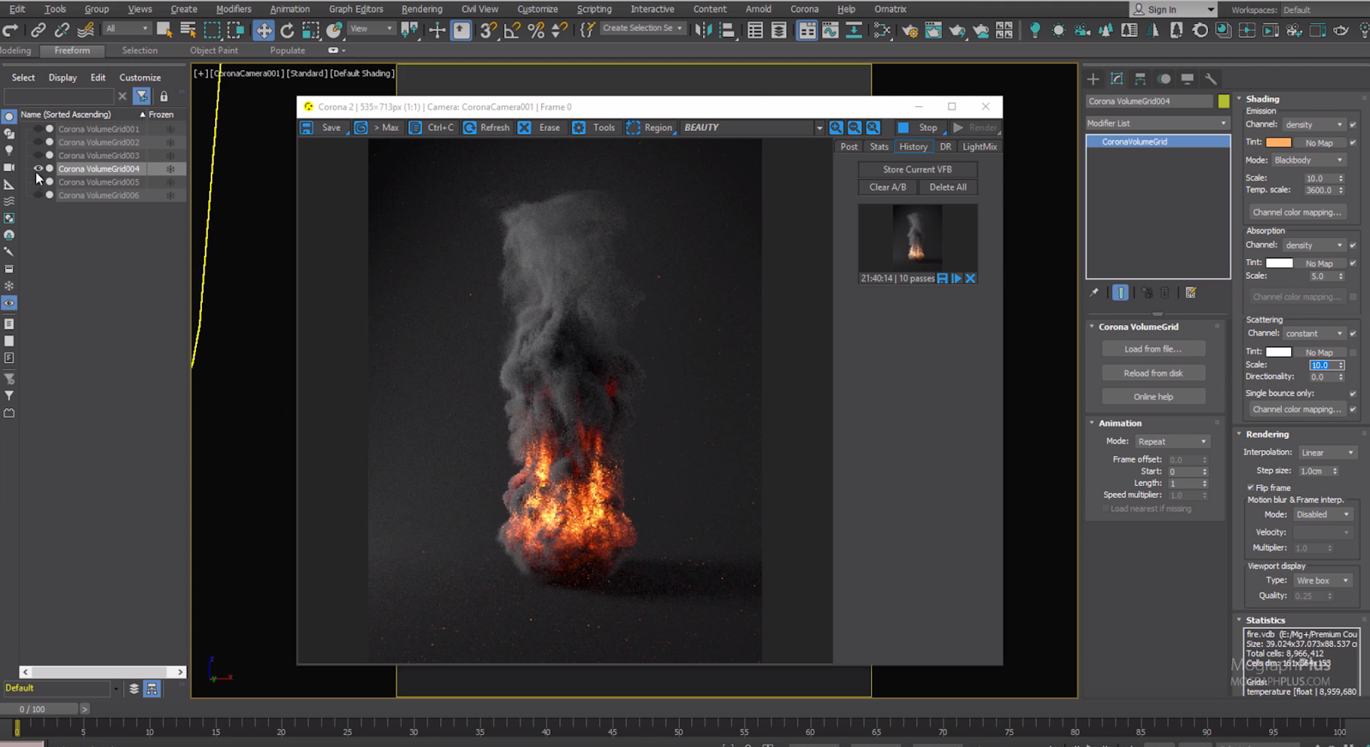Open the Rendering menu

tap(421, 9)
